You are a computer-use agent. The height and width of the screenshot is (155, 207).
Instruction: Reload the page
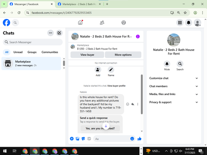click(x=19, y=13)
